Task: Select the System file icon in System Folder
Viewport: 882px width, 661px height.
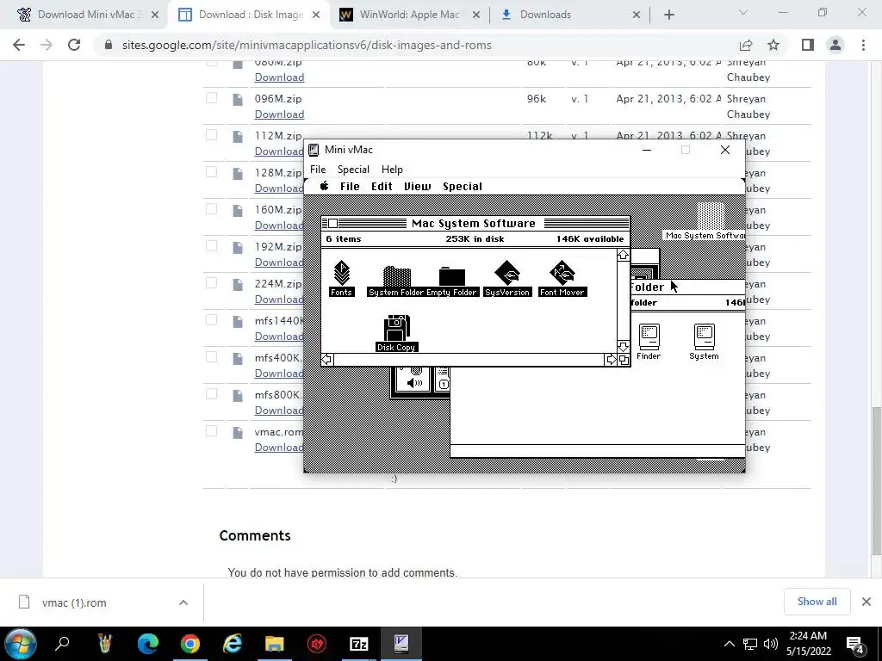Action: pyautogui.click(x=704, y=337)
